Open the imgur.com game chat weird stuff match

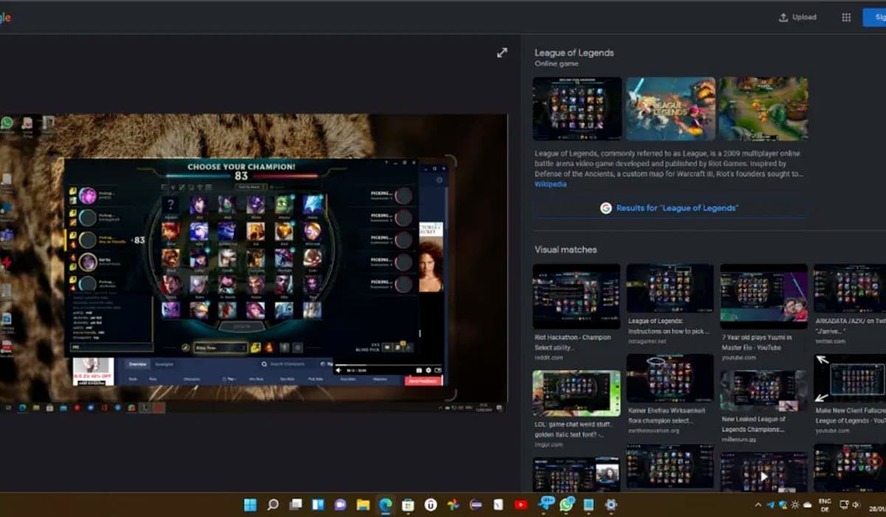coord(576,395)
